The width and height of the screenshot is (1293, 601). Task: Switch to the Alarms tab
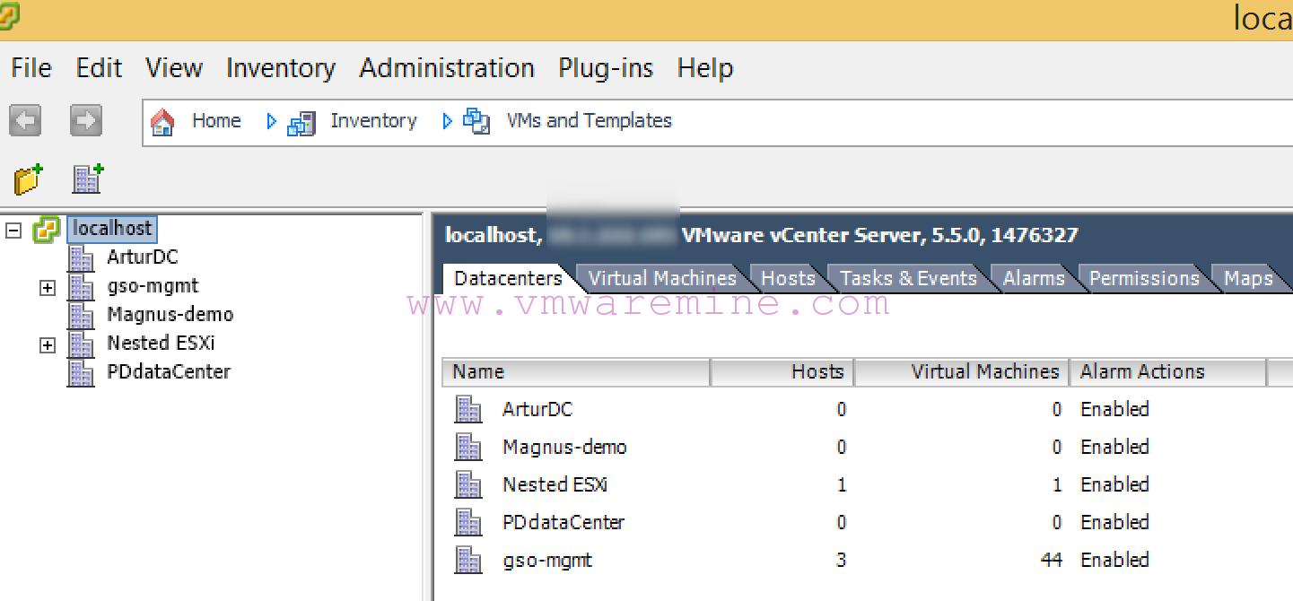coord(1034,279)
